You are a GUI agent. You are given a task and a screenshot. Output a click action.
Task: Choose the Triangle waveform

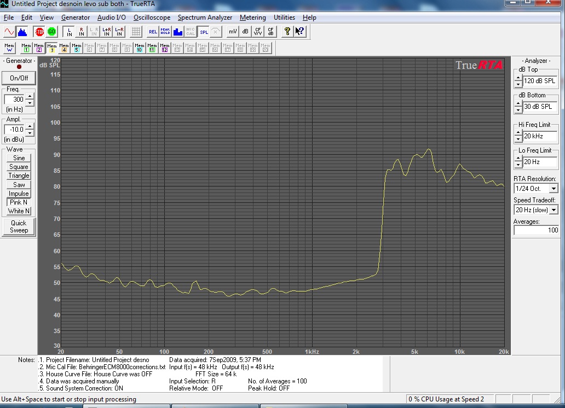(x=19, y=176)
